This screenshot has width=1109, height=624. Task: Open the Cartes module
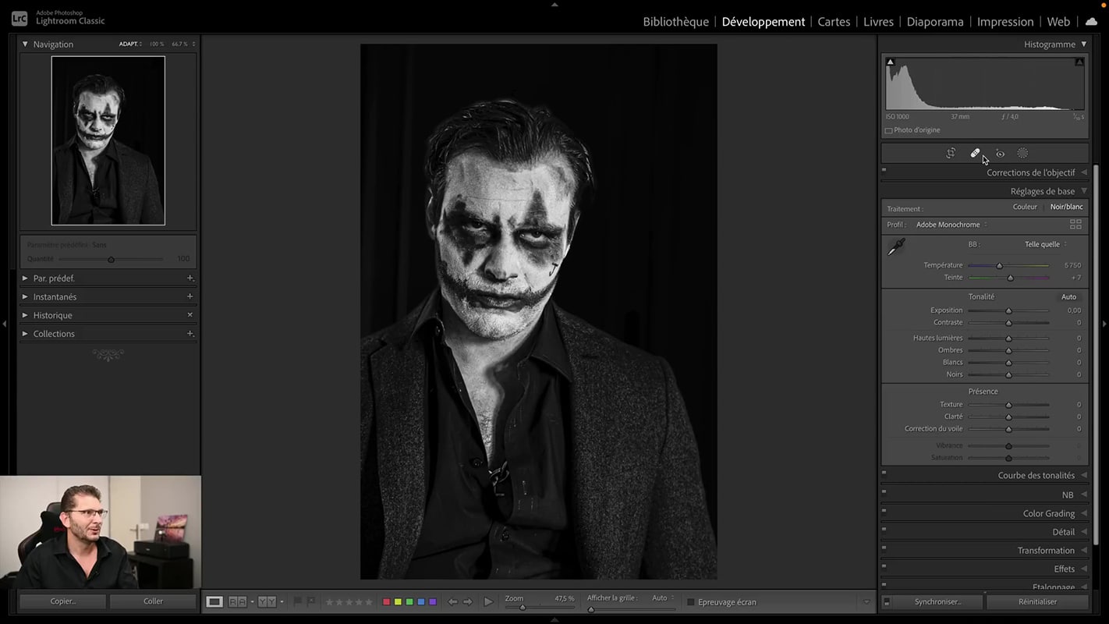pos(834,22)
